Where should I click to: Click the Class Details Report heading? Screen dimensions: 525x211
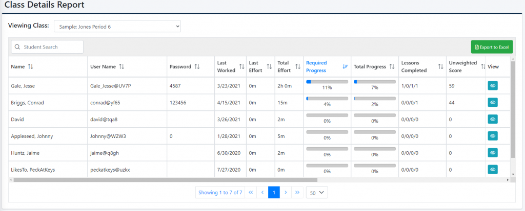click(45, 5)
